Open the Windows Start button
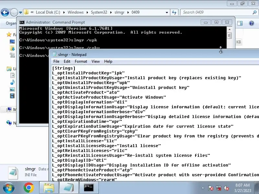The image size is (259, 194). 9,188
